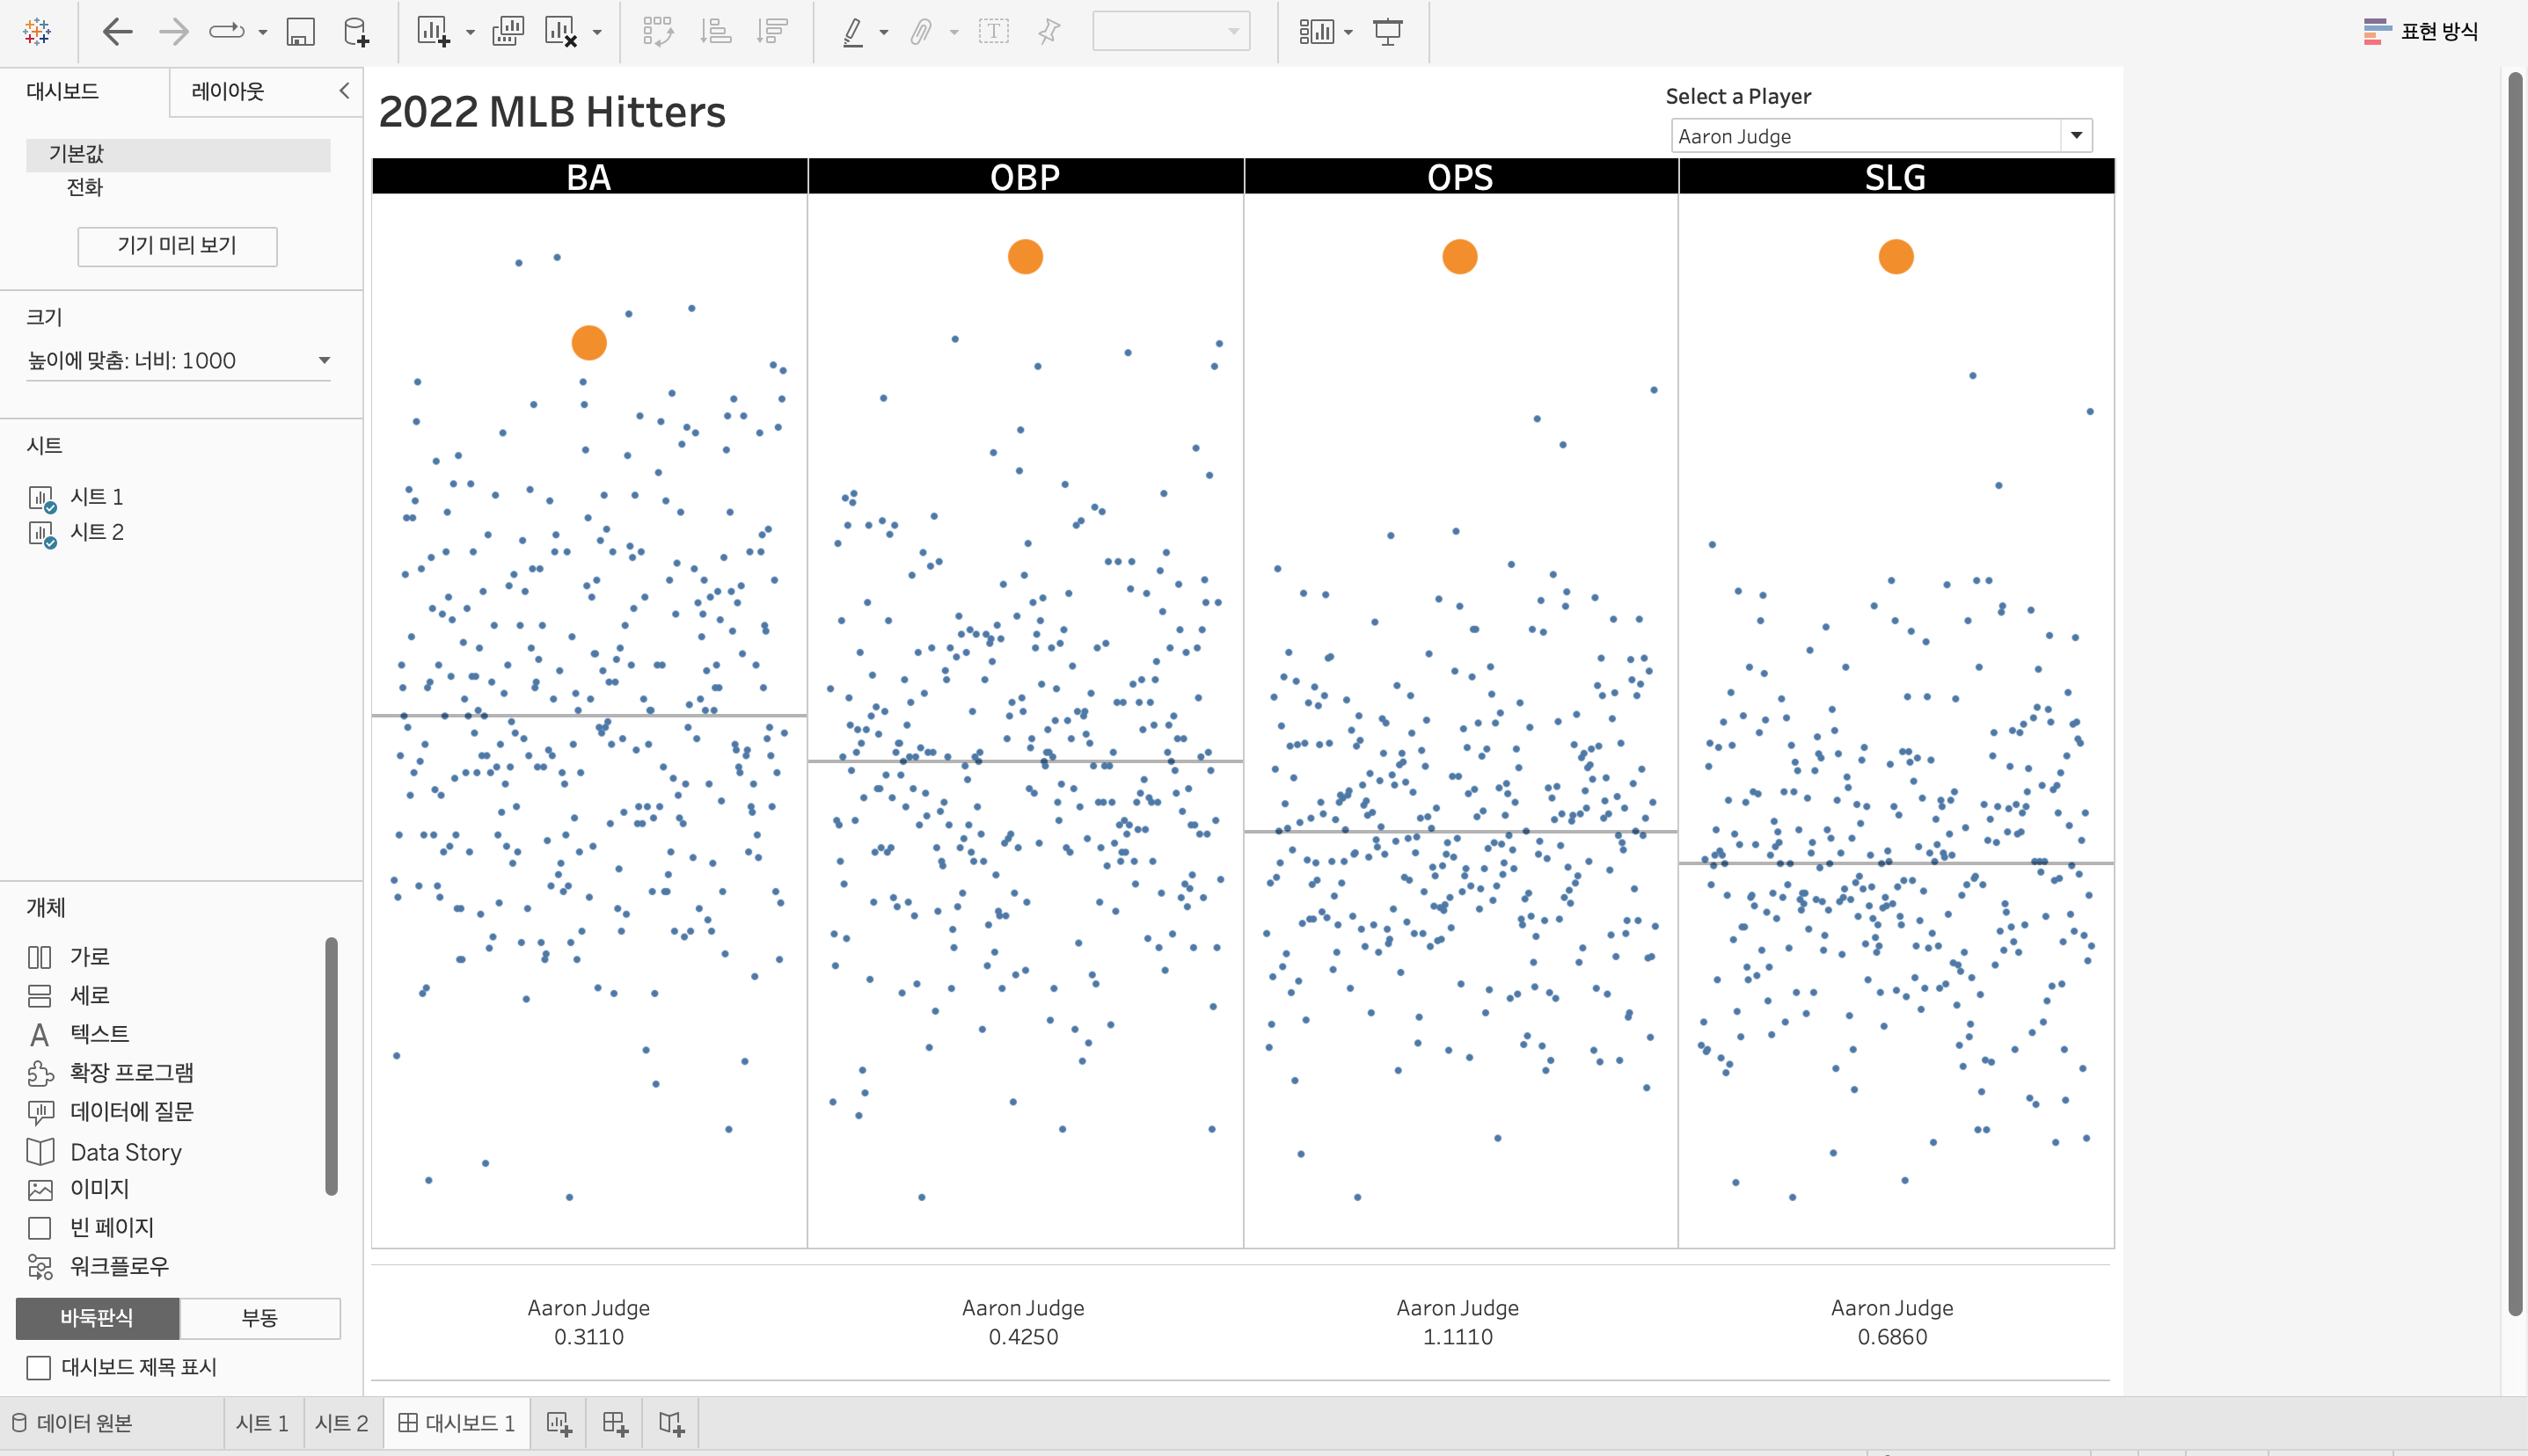Click the 확장 프로그램 extension object

coord(110,1073)
